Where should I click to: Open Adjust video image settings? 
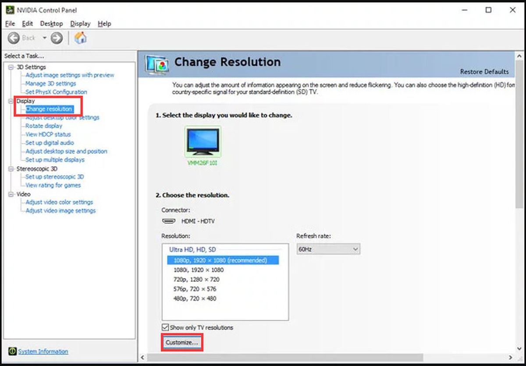[x=60, y=210]
